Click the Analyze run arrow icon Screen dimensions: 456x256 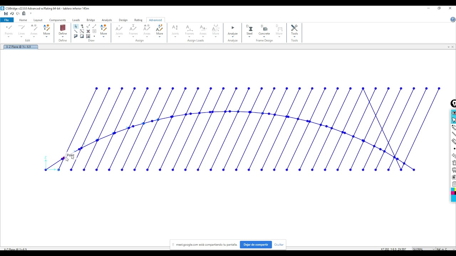(x=233, y=28)
